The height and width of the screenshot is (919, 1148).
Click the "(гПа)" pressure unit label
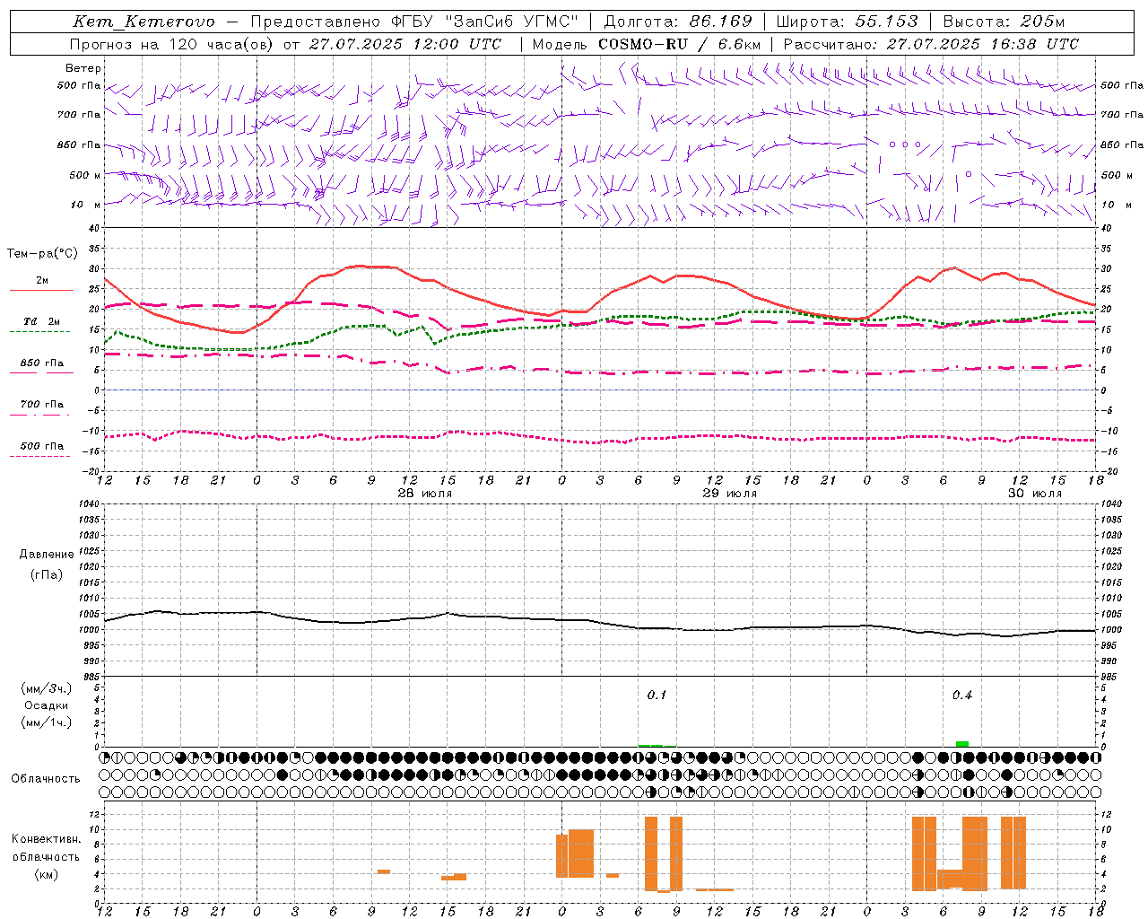pyautogui.click(x=47, y=574)
